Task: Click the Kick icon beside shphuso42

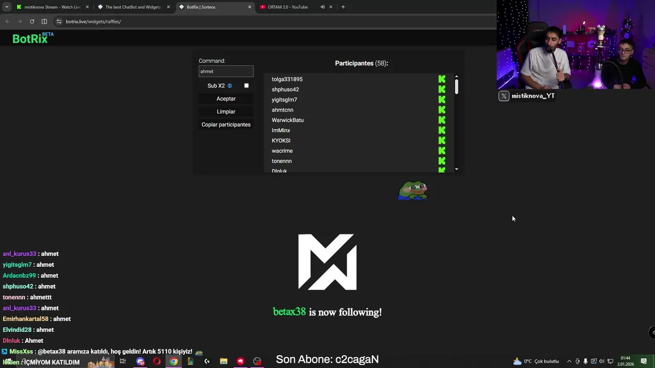Action: (442, 89)
